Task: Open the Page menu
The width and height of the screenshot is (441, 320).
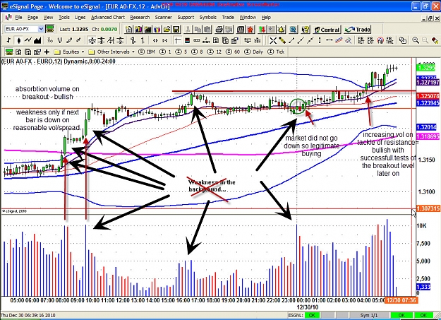Action: (x=32, y=18)
